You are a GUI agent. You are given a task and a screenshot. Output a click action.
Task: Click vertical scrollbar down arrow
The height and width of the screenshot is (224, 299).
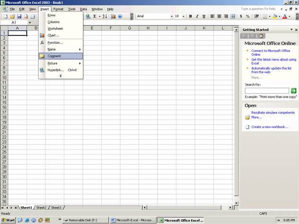click(236, 203)
